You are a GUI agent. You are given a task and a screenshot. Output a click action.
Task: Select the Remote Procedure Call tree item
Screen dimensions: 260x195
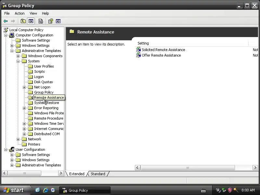click(48, 118)
